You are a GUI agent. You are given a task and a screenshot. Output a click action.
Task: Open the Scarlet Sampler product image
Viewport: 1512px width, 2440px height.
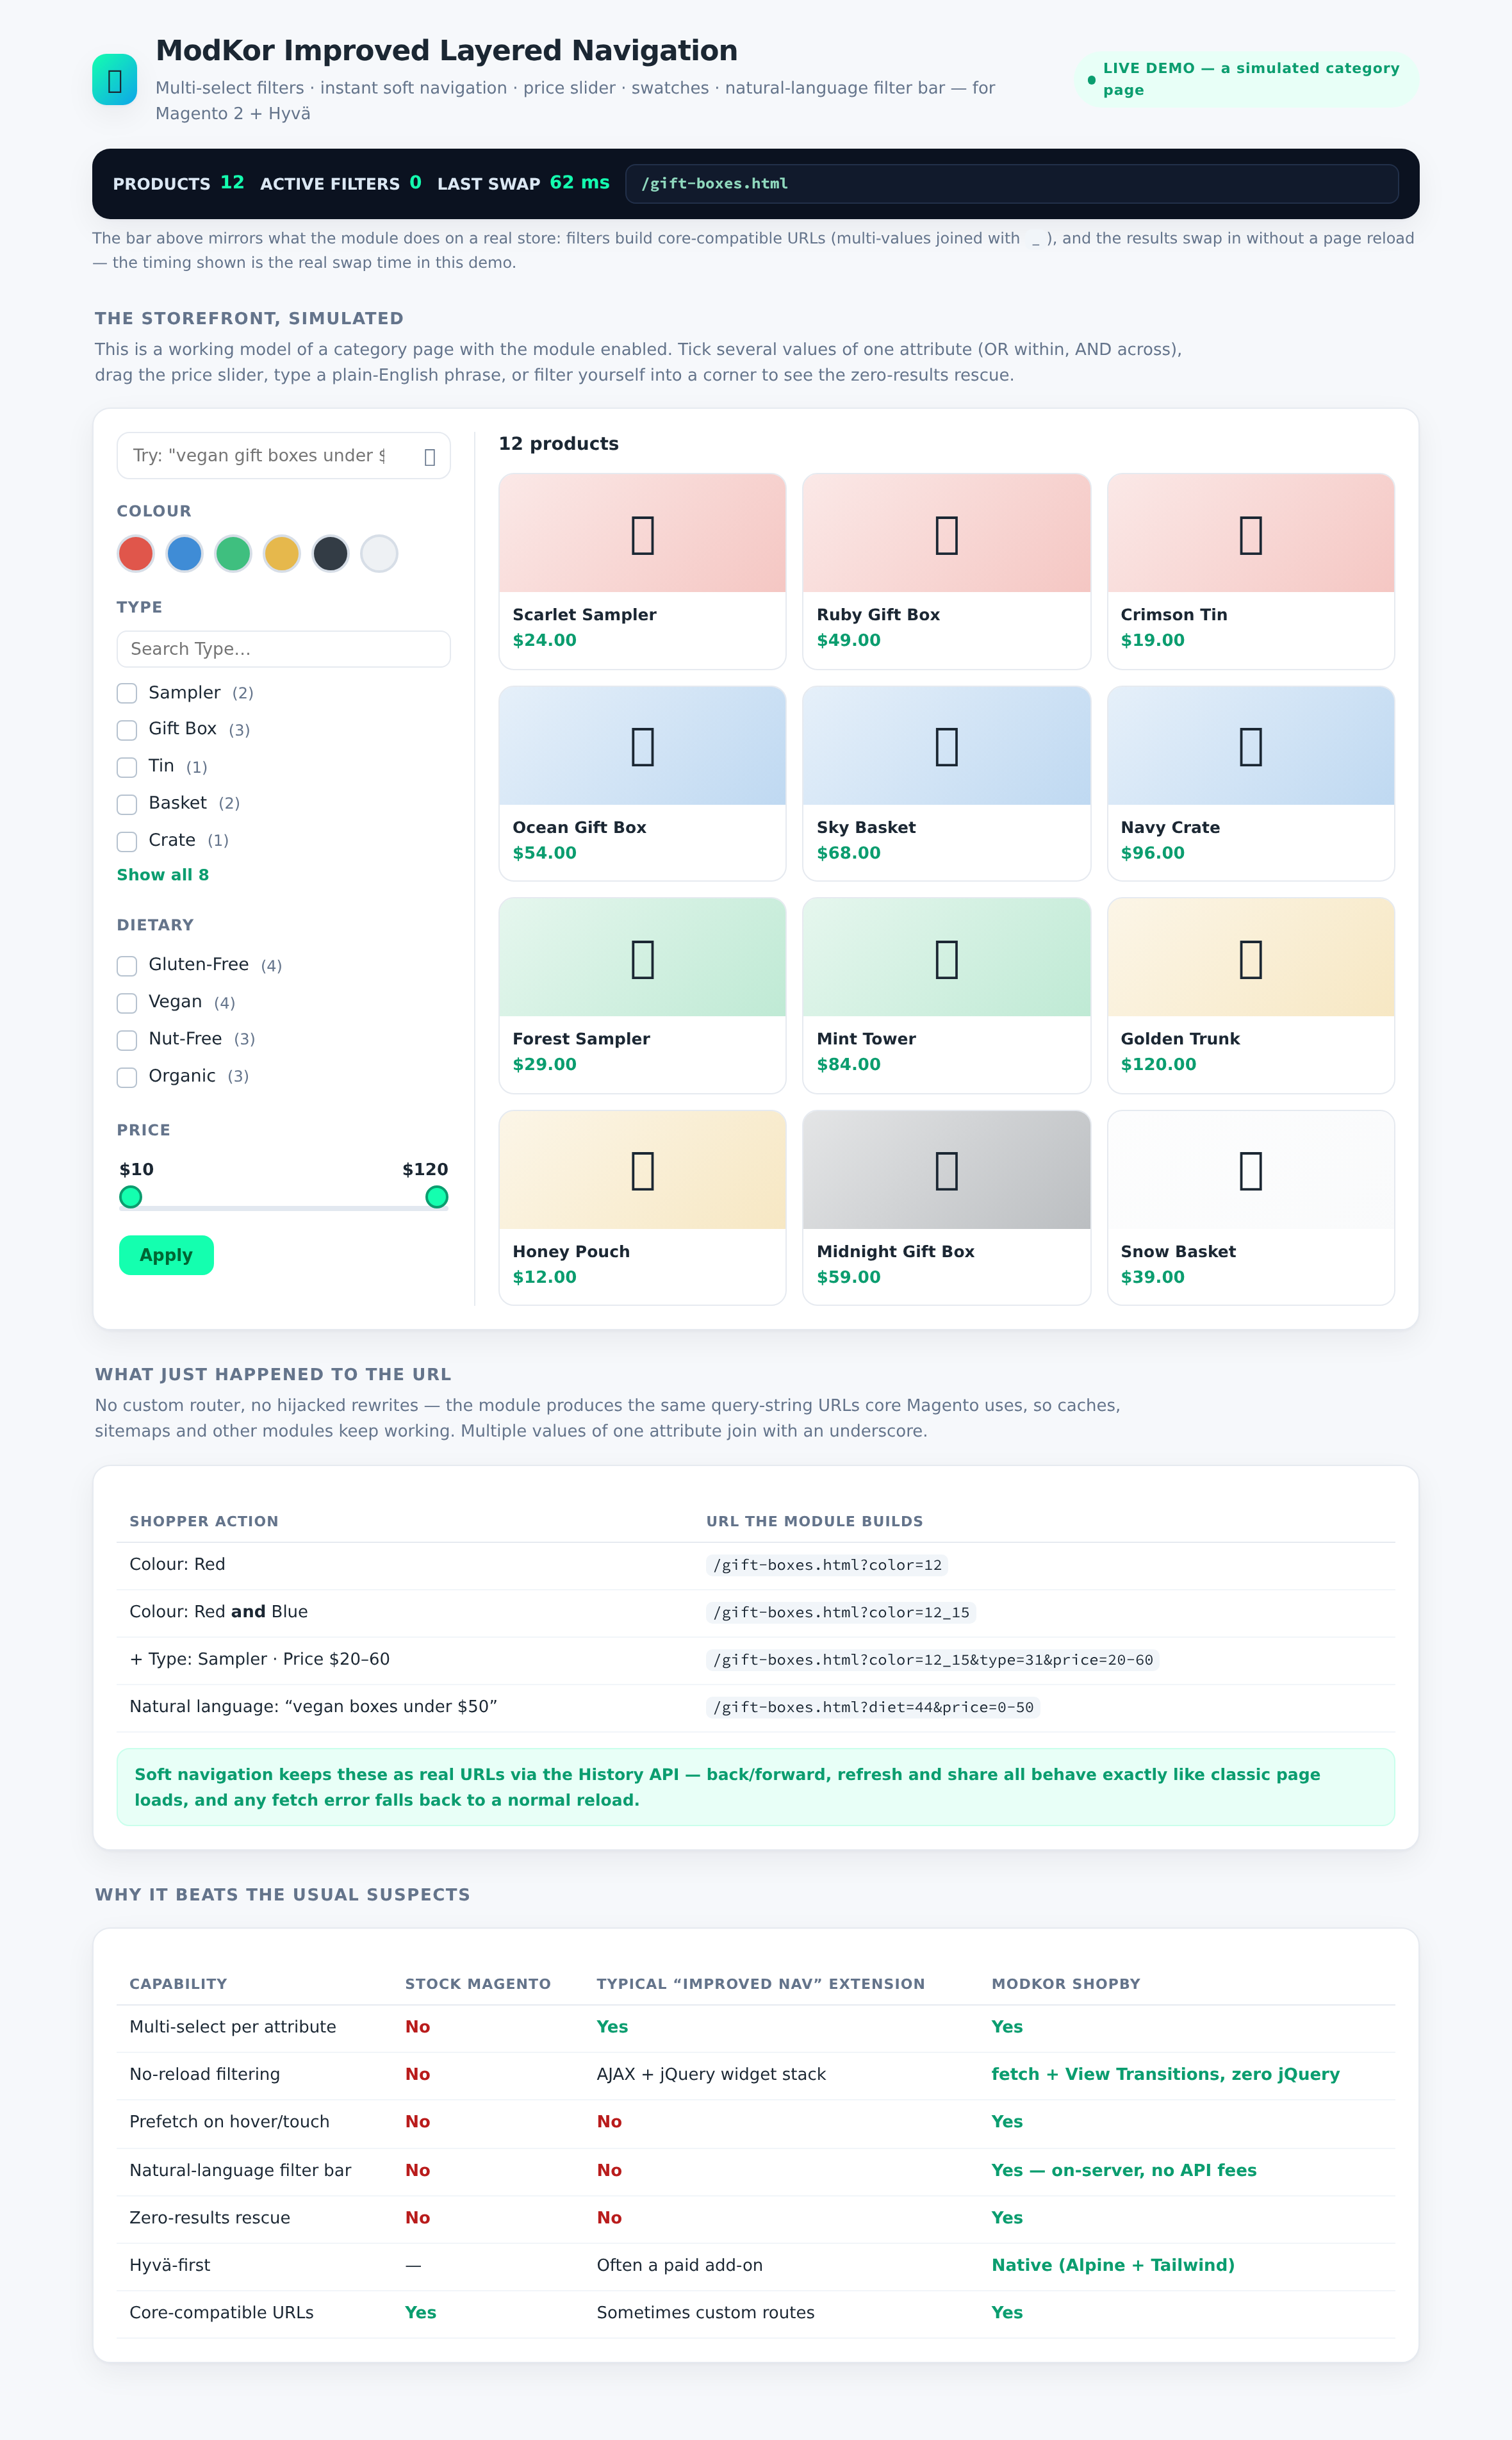click(642, 533)
